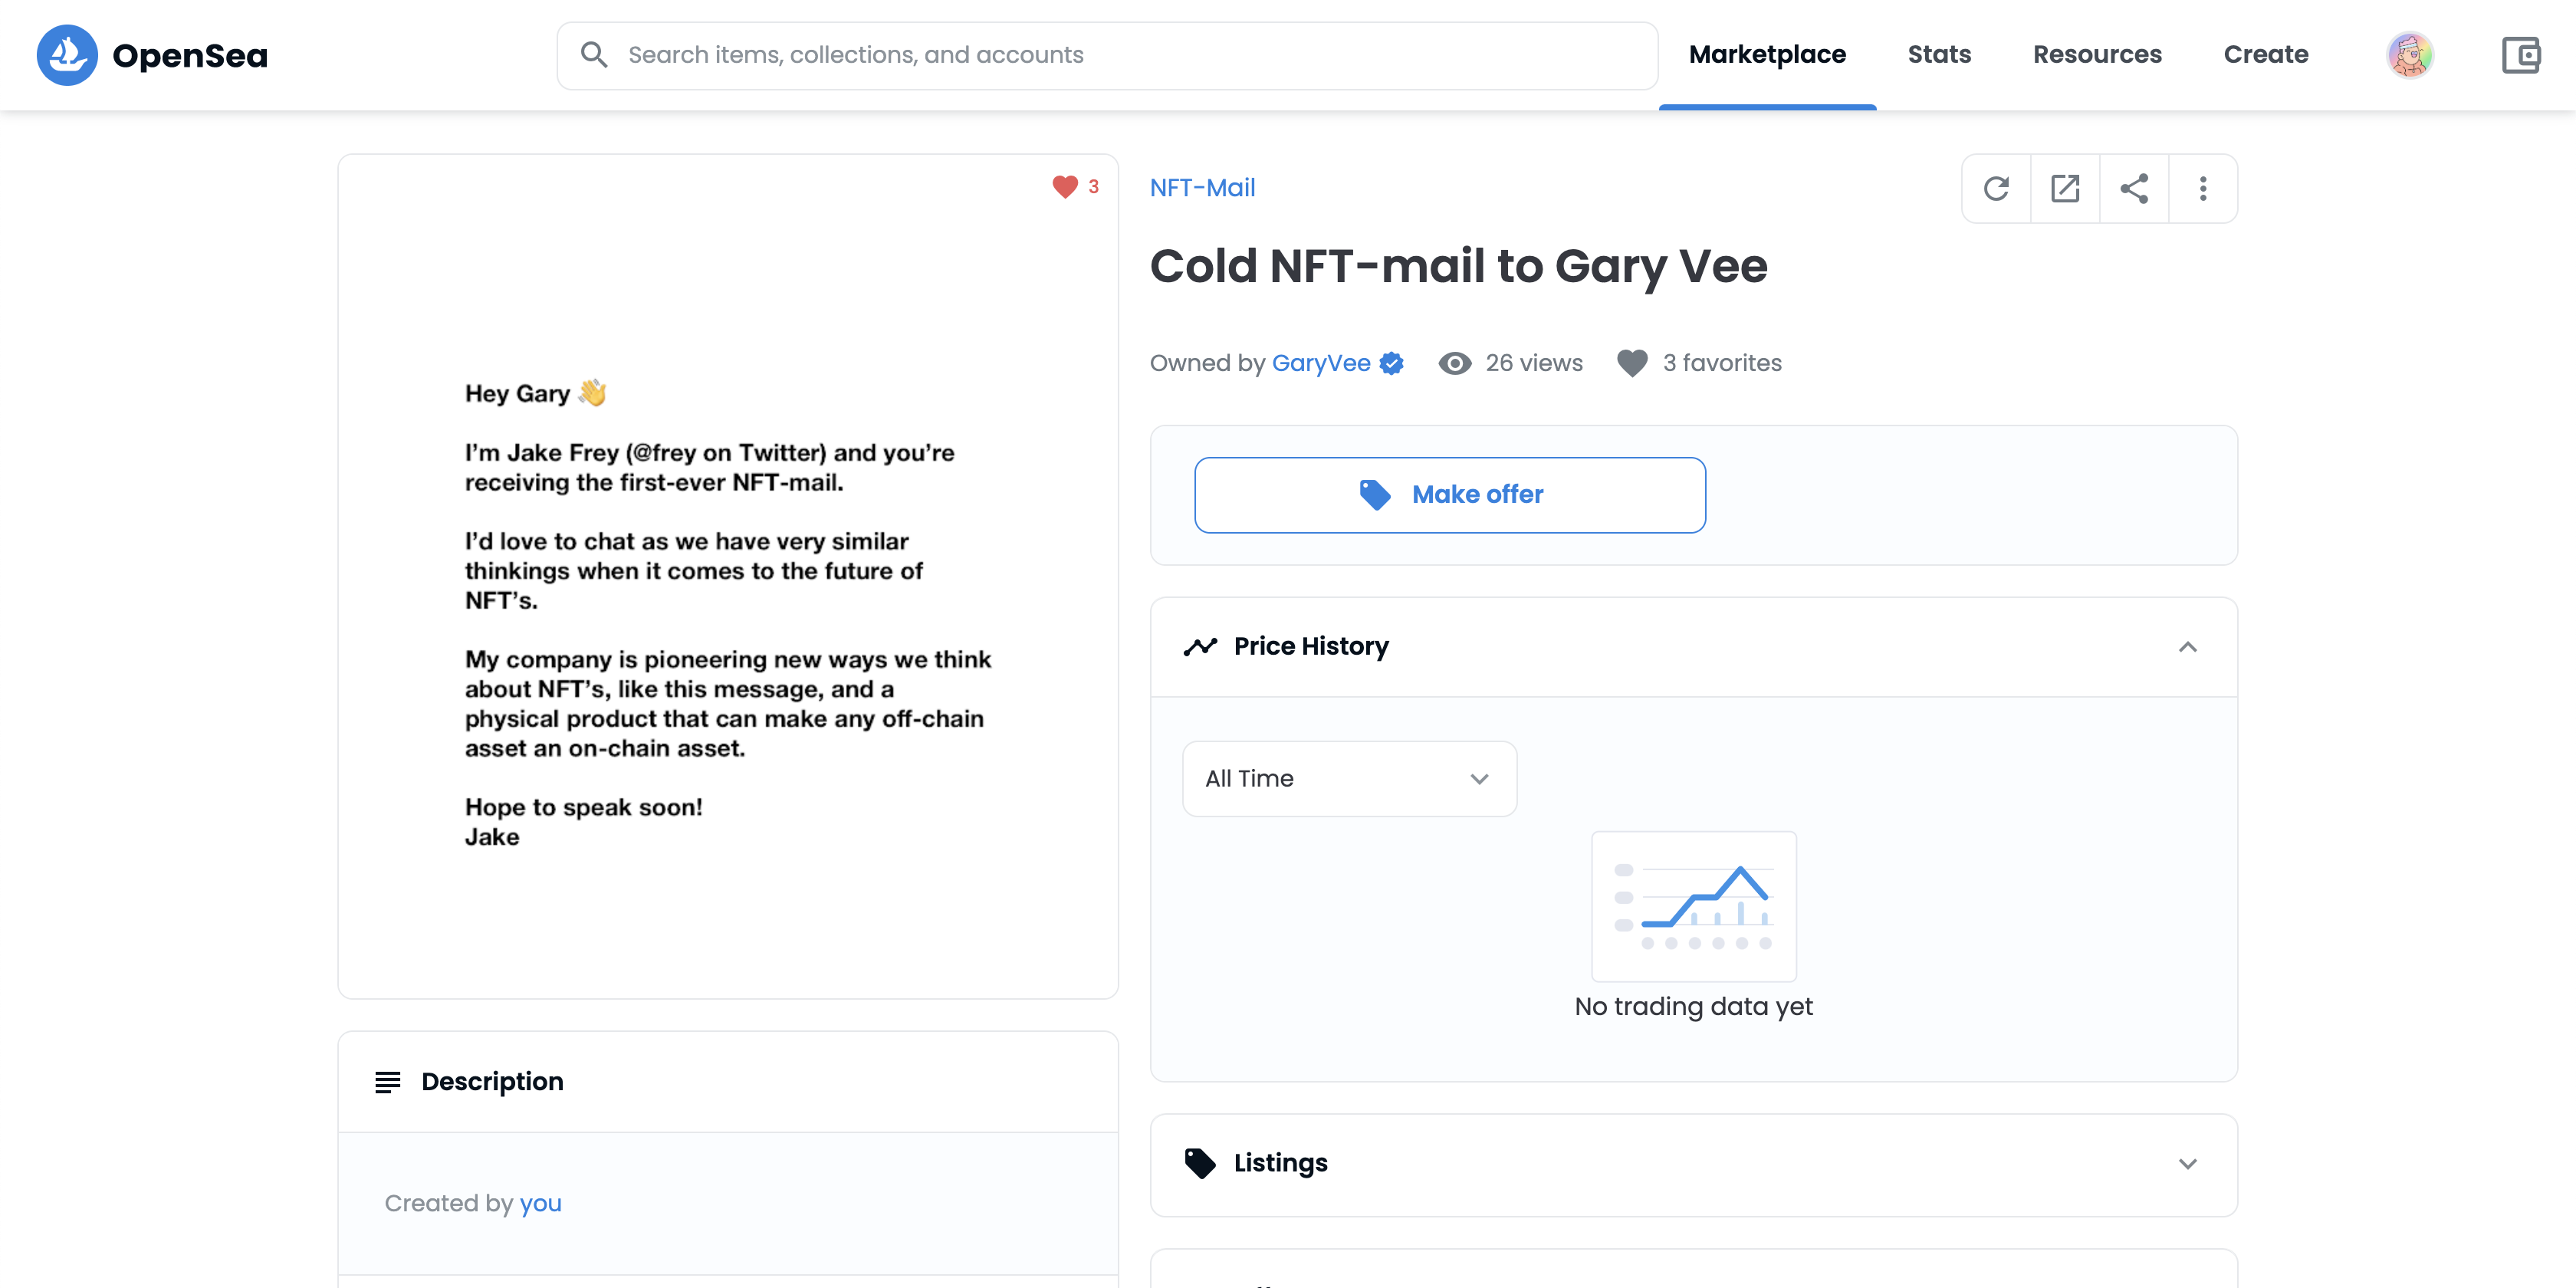Screen dimensions: 2576x1288
Task: Click the Price History chart icon
Action: click(1201, 647)
